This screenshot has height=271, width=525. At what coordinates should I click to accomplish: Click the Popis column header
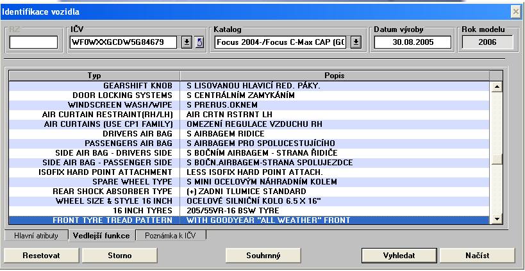[334, 75]
